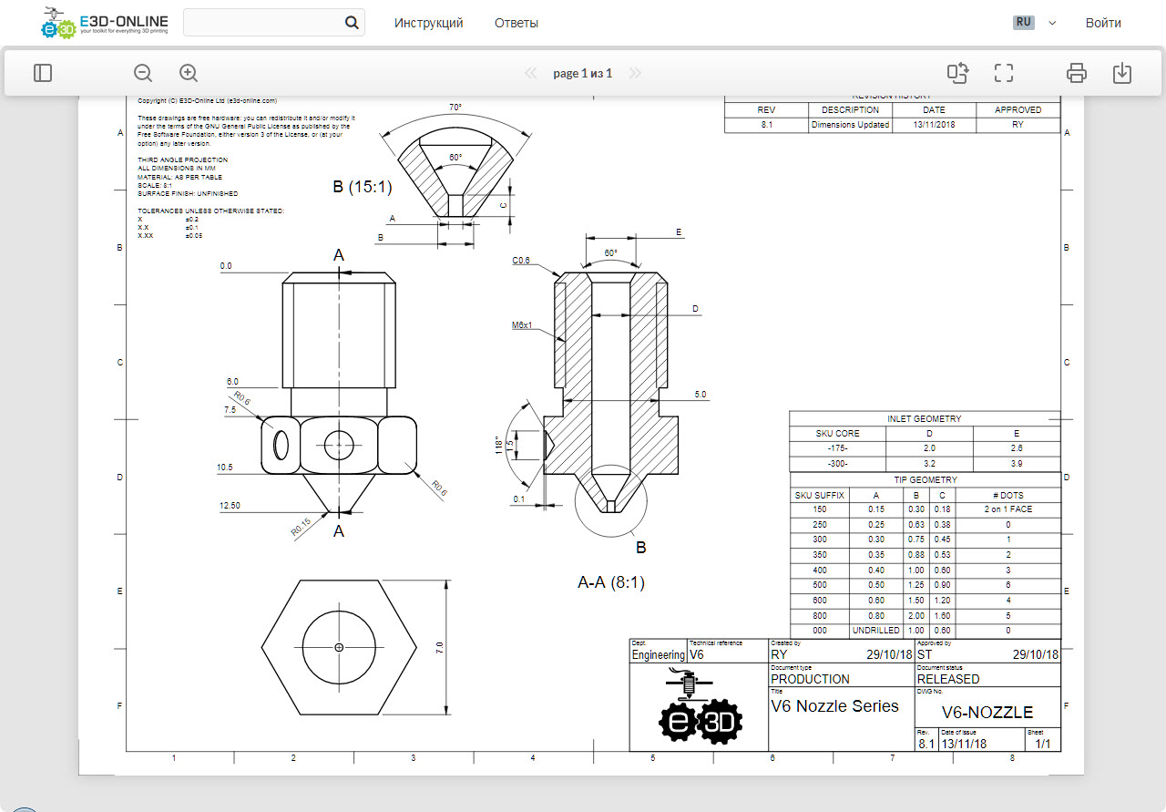Click the 'APPROVED' revision column header
This screenshot has height=812, width=1166.
click(x=1018, y=109)
